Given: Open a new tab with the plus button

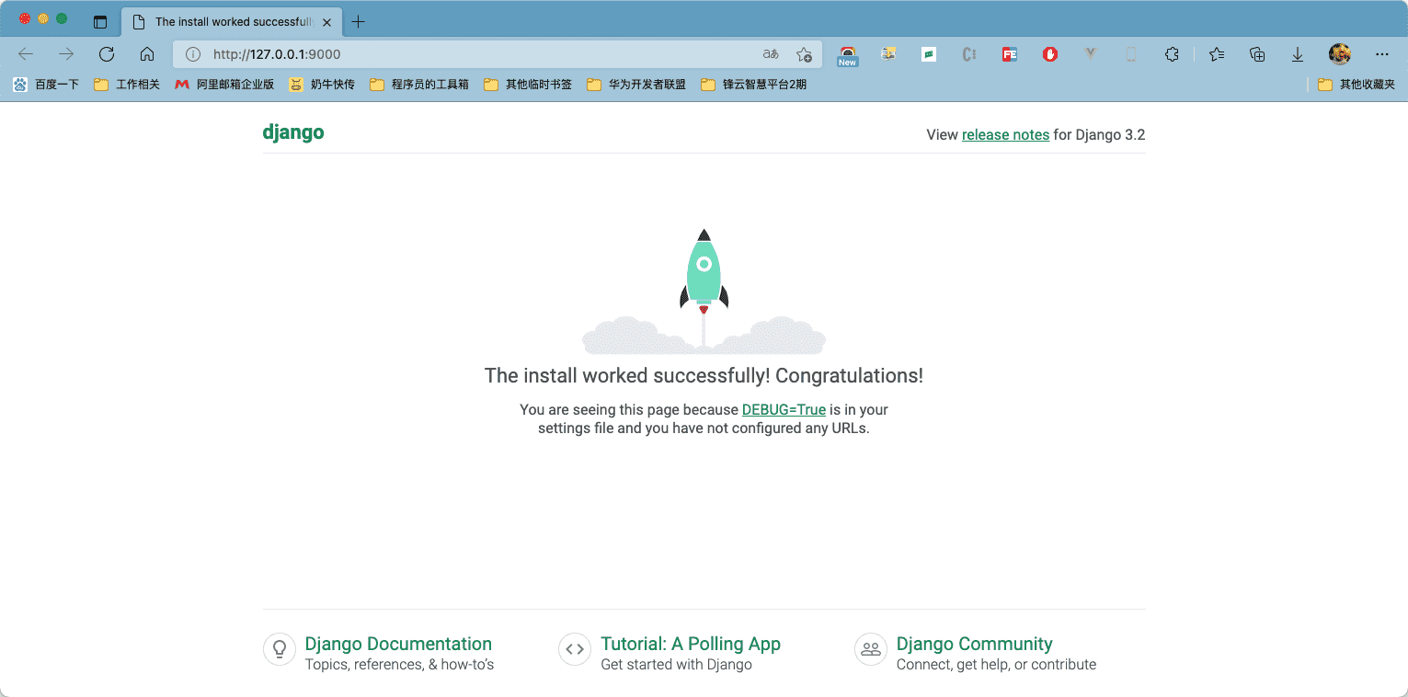Looking at the screenshot, I should point(359,22).
